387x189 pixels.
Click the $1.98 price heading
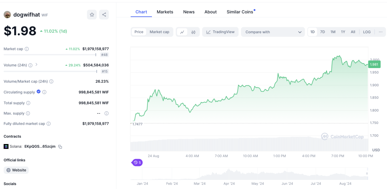[20, 31]
